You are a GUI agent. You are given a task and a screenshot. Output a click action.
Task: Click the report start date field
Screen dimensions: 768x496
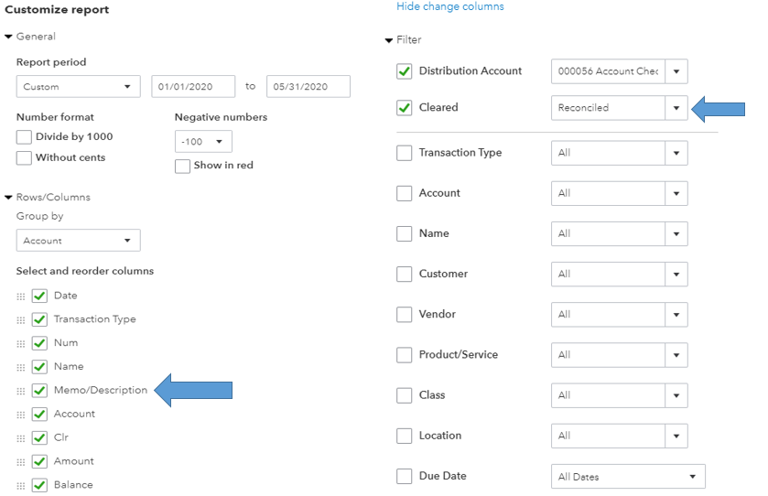[x=193, y=87]
